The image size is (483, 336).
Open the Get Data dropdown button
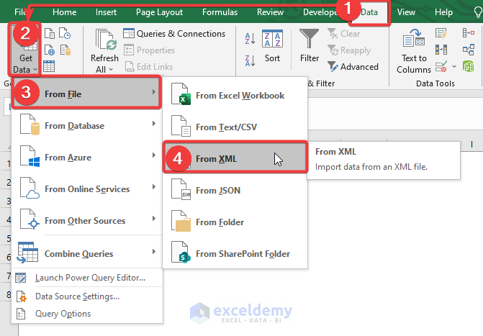[24, 49]
